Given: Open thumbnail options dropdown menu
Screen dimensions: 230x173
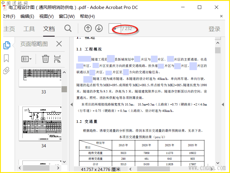Looking at the screenshot, I should (26, 59).
